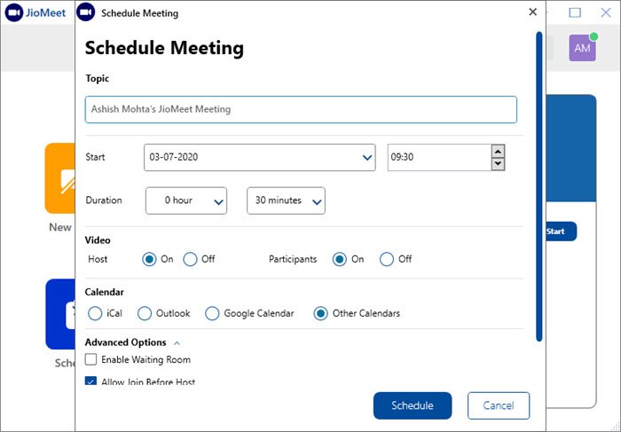Click the Cancel button

(499, 405)
